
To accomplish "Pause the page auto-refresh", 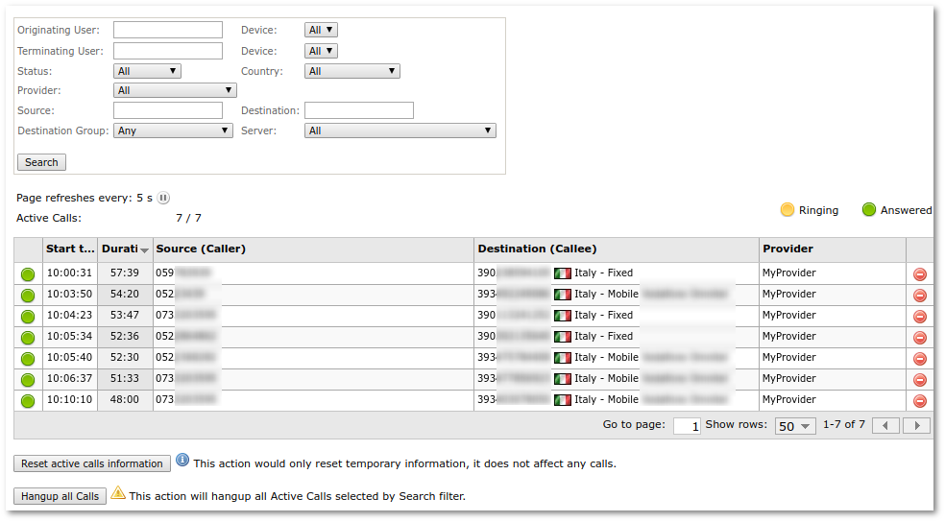I will 163,198.
